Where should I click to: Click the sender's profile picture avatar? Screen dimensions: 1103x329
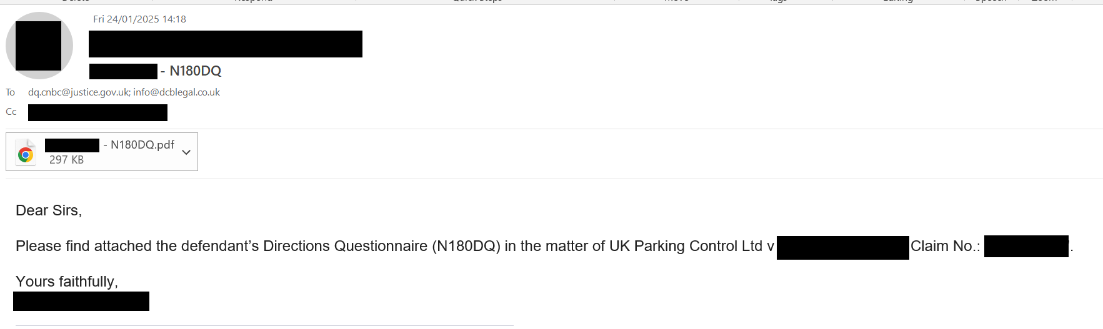point(39,46)
